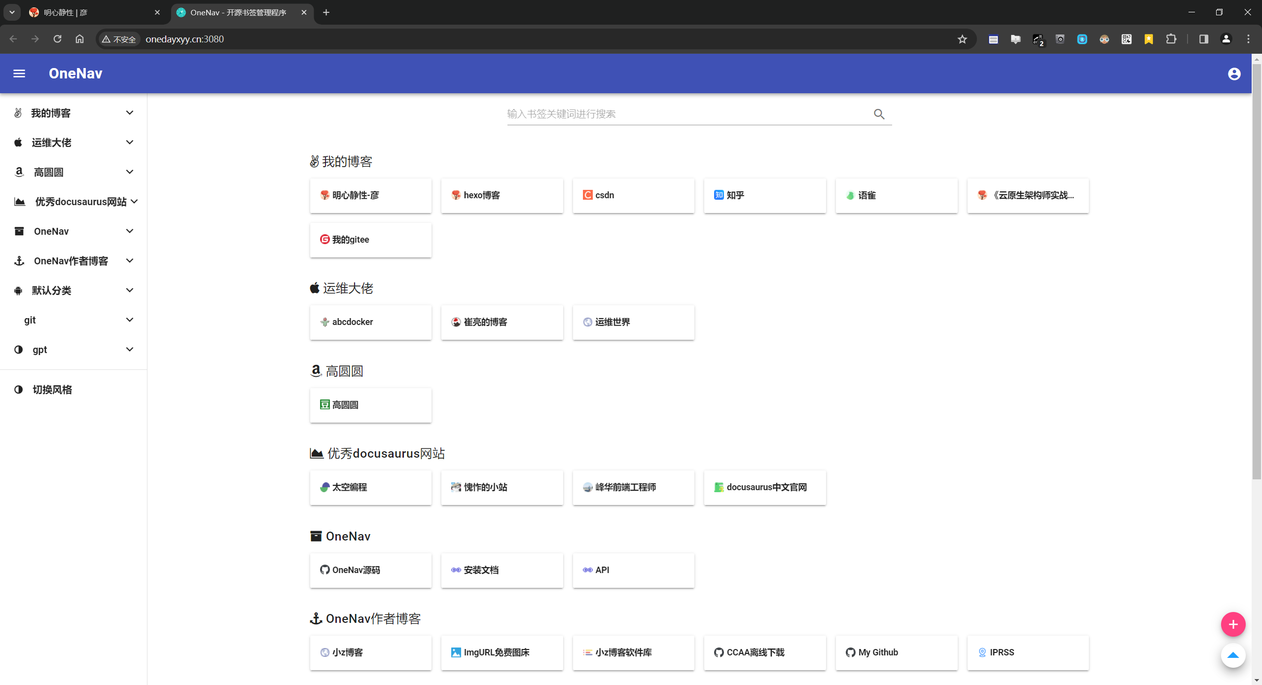Toggle 切换风格 to switch theme style
This screenshot has height=685, width=1262.
click(52, 389)
